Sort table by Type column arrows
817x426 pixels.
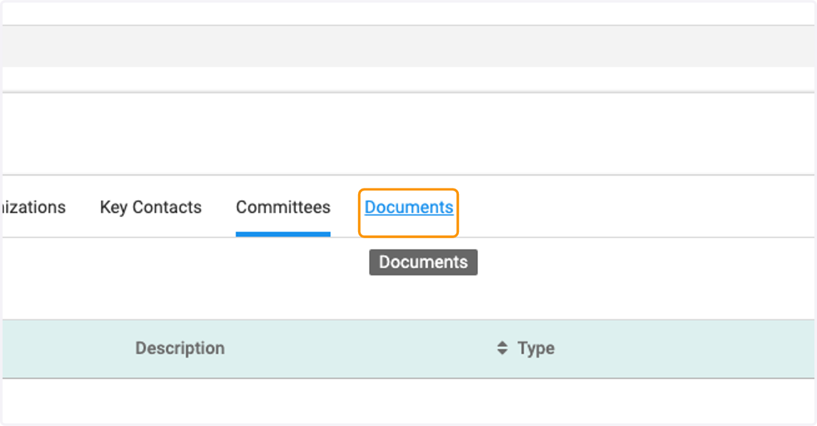click(502, 348)
